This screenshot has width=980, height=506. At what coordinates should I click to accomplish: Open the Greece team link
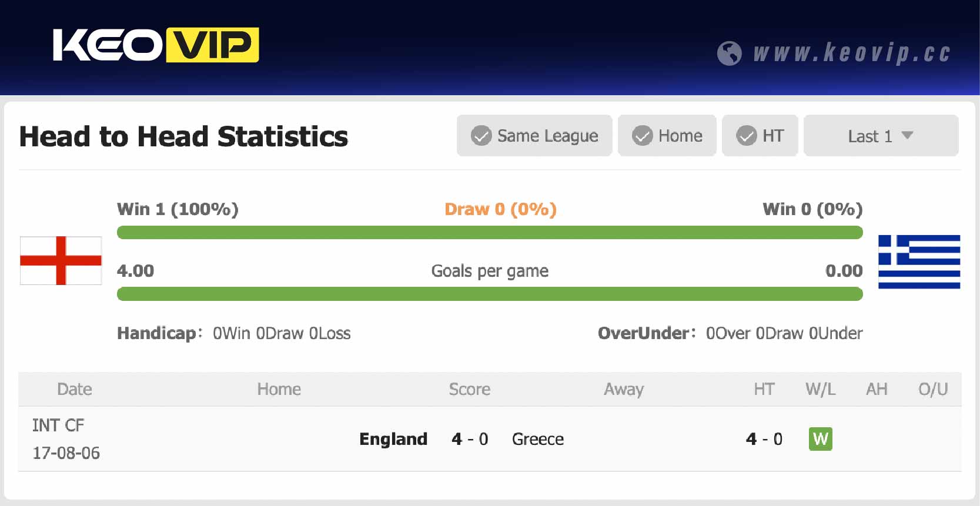(x=538, y=439)
